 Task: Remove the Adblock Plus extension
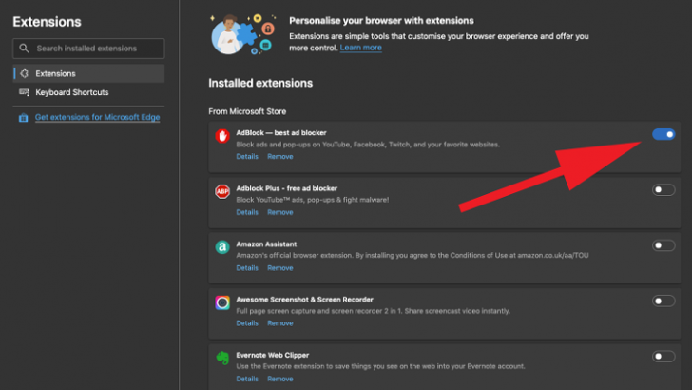[280, 212]
